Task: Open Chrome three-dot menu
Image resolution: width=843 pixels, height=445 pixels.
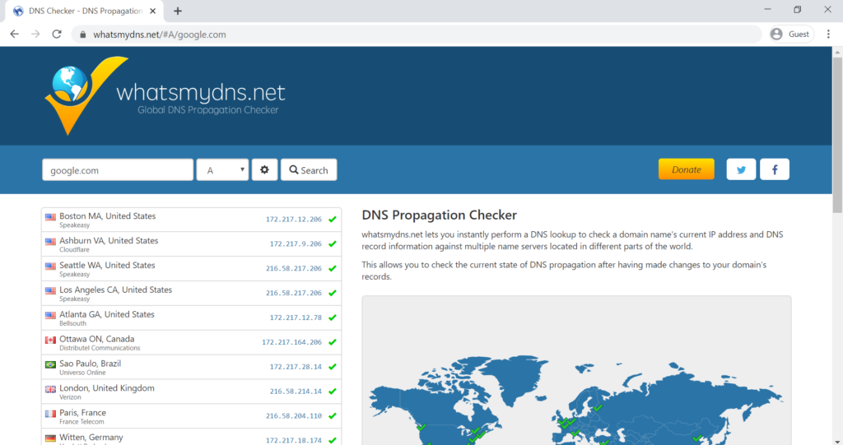Action: pos(828,34)
